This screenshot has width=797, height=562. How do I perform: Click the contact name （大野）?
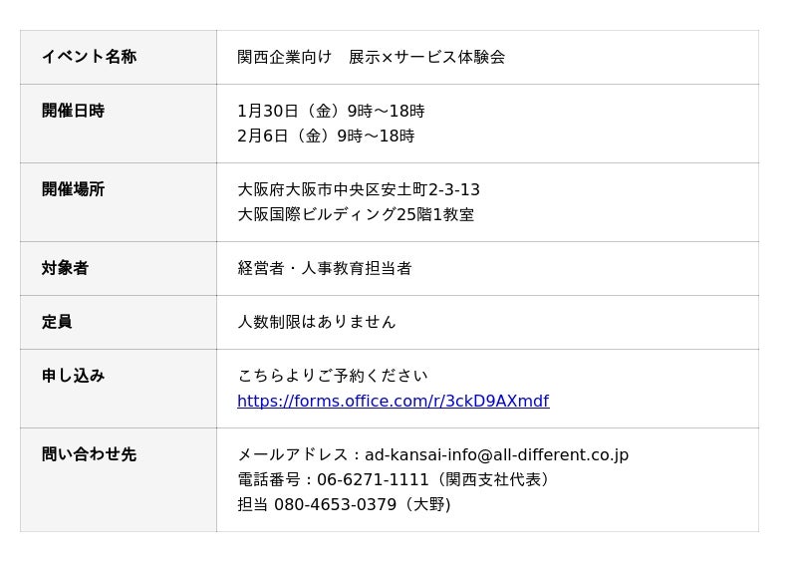tap(425, 505)
